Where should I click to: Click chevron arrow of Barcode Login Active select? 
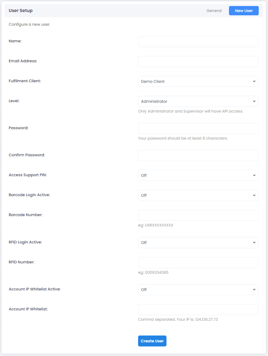tap(254, 195)
